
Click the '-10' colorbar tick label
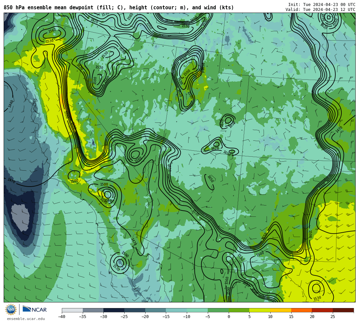click(x=187, y=317)
